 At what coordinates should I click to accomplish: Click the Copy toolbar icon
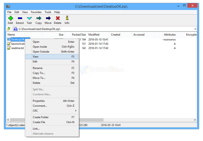(x=39, y=18)
